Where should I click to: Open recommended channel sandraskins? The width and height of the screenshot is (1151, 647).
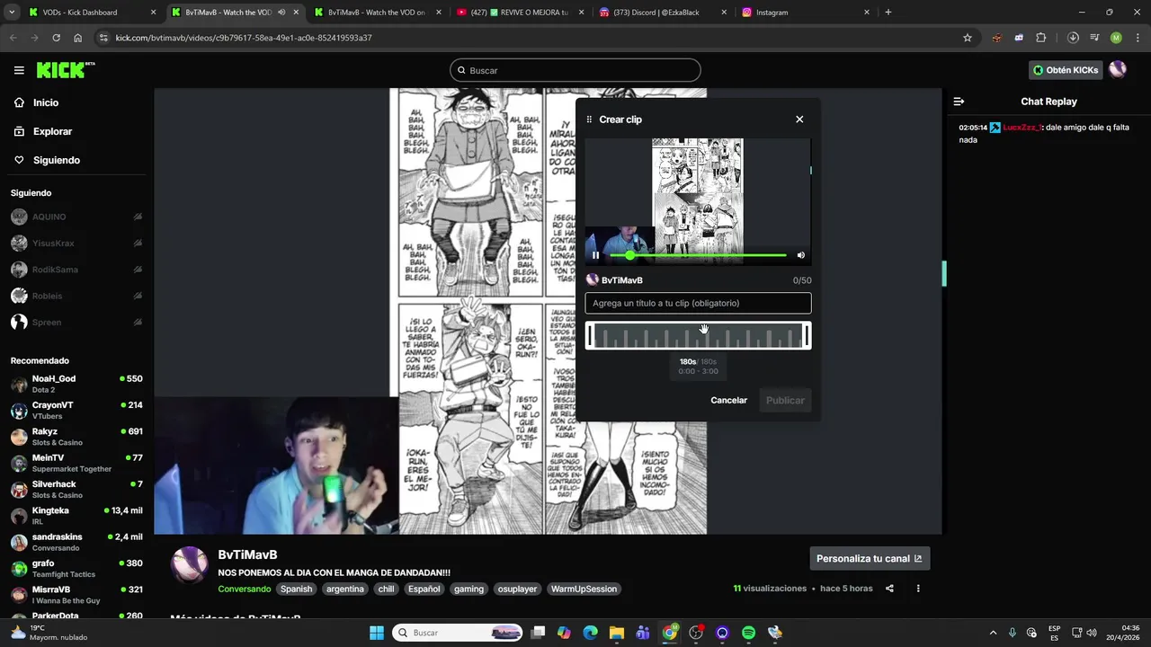pyautogui.click(x=76, y=542)
